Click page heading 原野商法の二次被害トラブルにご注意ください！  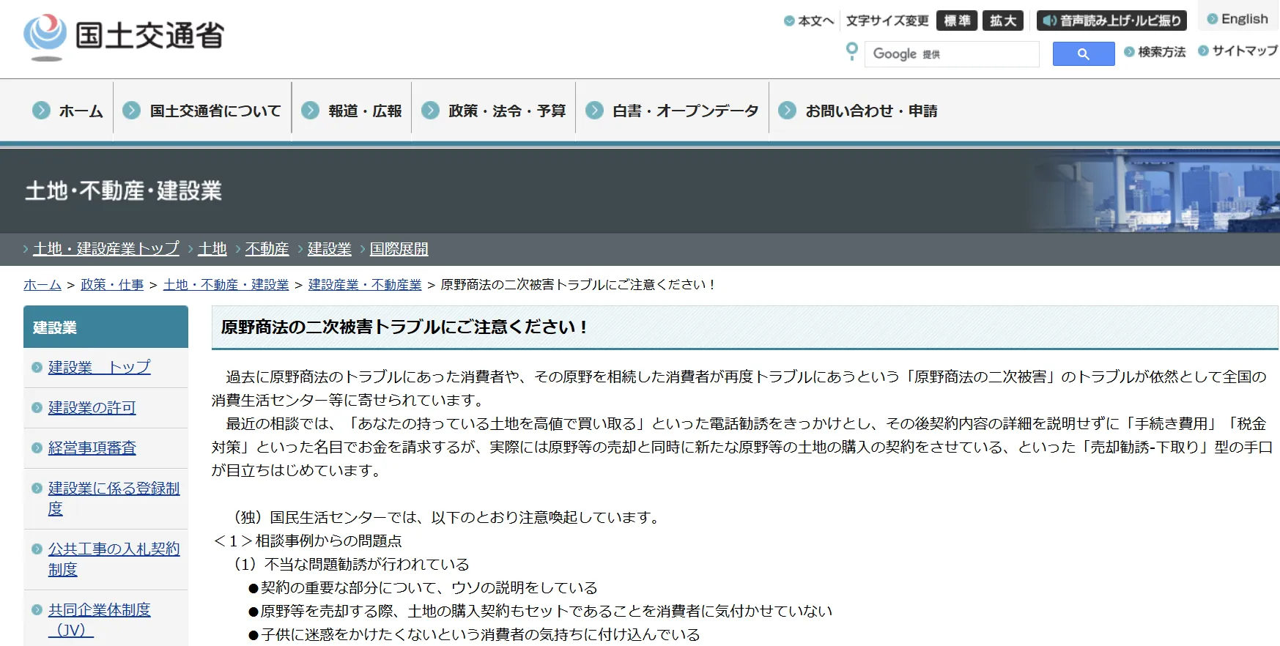(404, 327)
